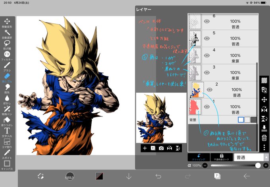This screenshot has width=270, height=187.
Task: Tap the 乗算 blend label on layer 4
Action: tap(235, 61)
